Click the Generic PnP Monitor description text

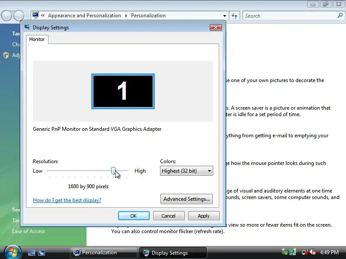(x=97, y=129)
